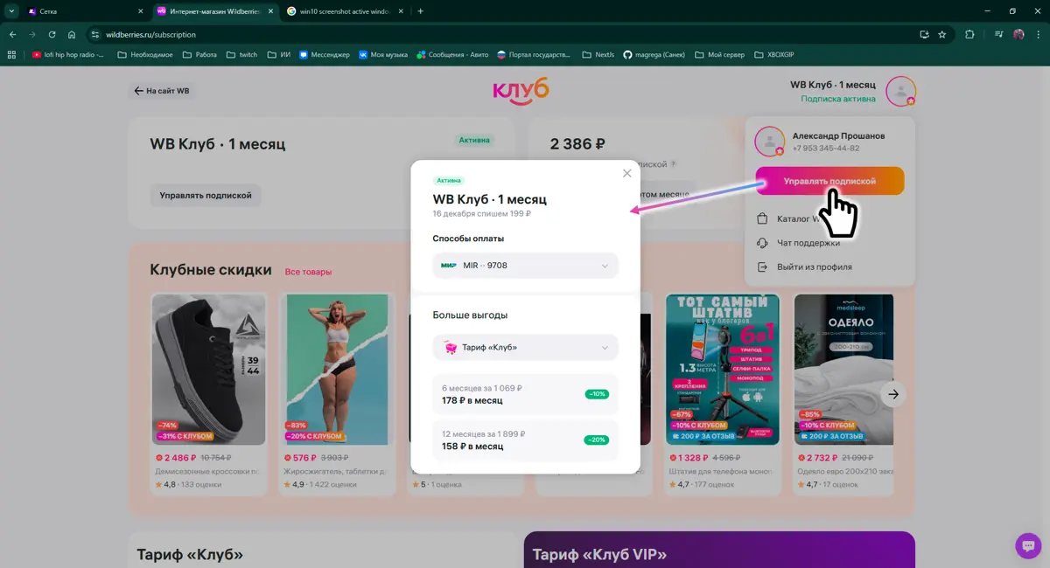The image size is (1050, 568).
Task: Click the gradient Управлять подпиской button in profile panel
Action: [x=829, y=181]
